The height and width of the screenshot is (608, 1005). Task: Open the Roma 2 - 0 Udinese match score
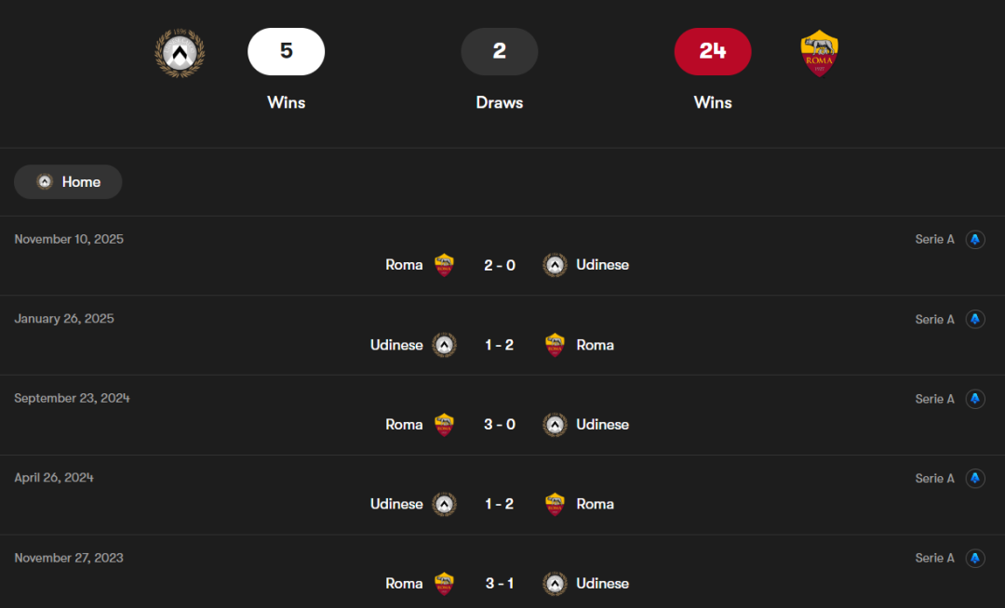pos(500,265)
